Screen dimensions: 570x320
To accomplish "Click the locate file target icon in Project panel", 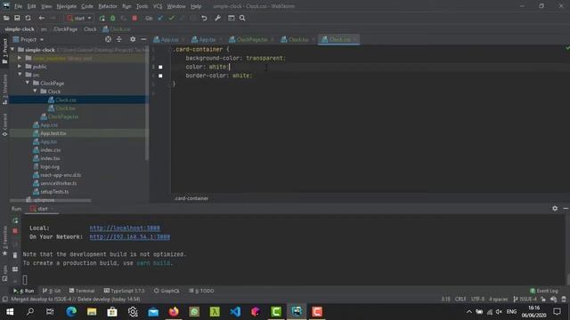I will point(108,39).
